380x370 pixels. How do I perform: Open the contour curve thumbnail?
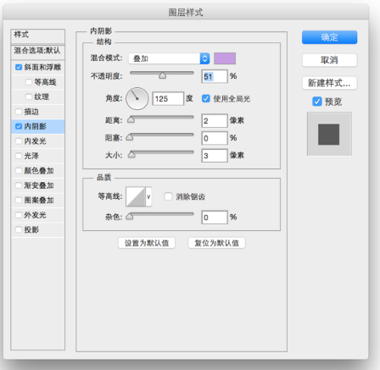tap(136, 196)
